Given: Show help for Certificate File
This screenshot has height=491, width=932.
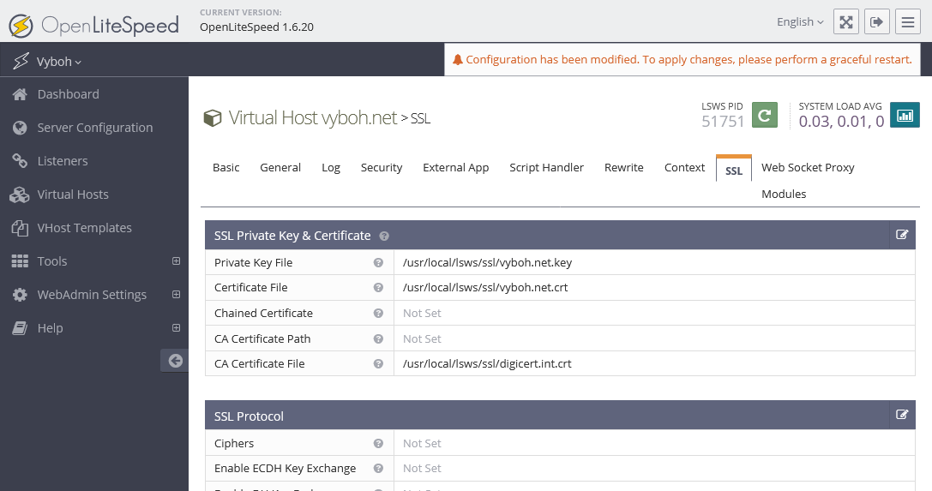Looking at the screenshot, I should [x=378, y=287].
